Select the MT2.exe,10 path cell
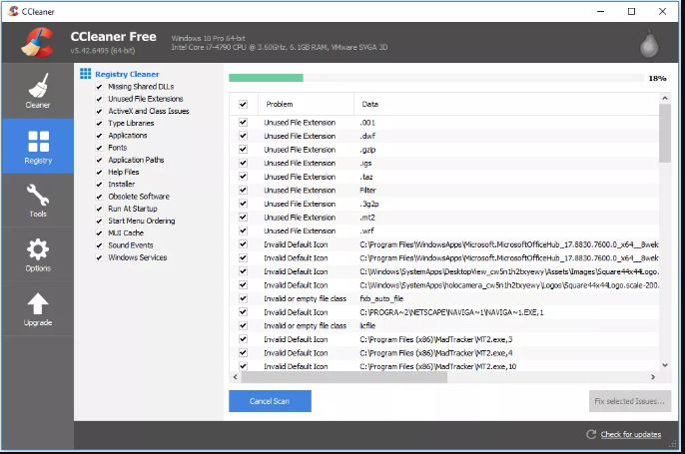 click(438, 366)
